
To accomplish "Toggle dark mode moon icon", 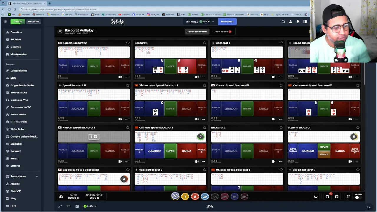I will coord(316,197).
